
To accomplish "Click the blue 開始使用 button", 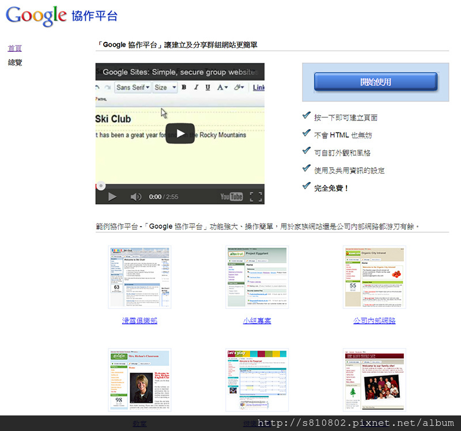I will tap(376, 82).
